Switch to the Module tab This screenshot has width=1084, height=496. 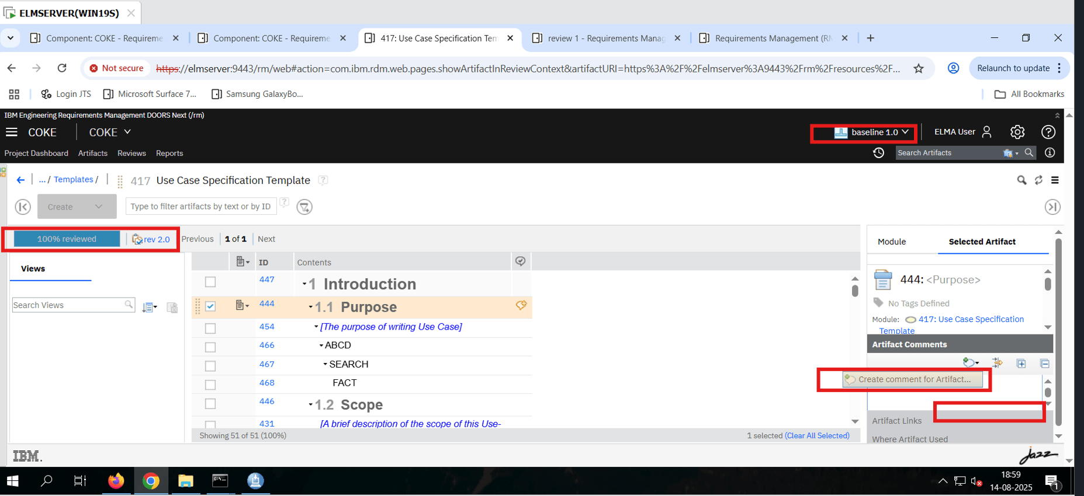[x=892, y=242]
